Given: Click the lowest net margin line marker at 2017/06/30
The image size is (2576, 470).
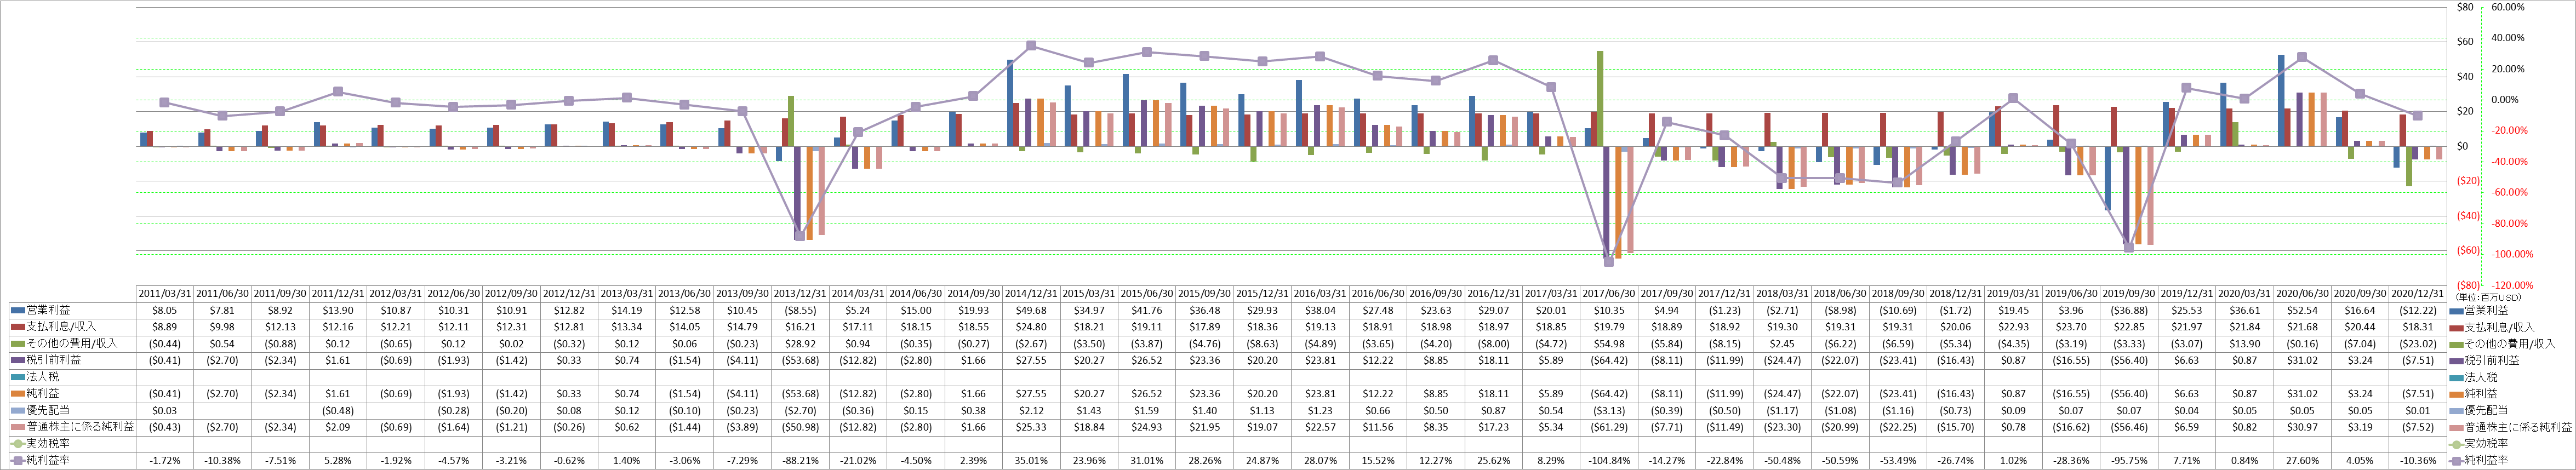Looking at the screenshot, I should 1609,262.
